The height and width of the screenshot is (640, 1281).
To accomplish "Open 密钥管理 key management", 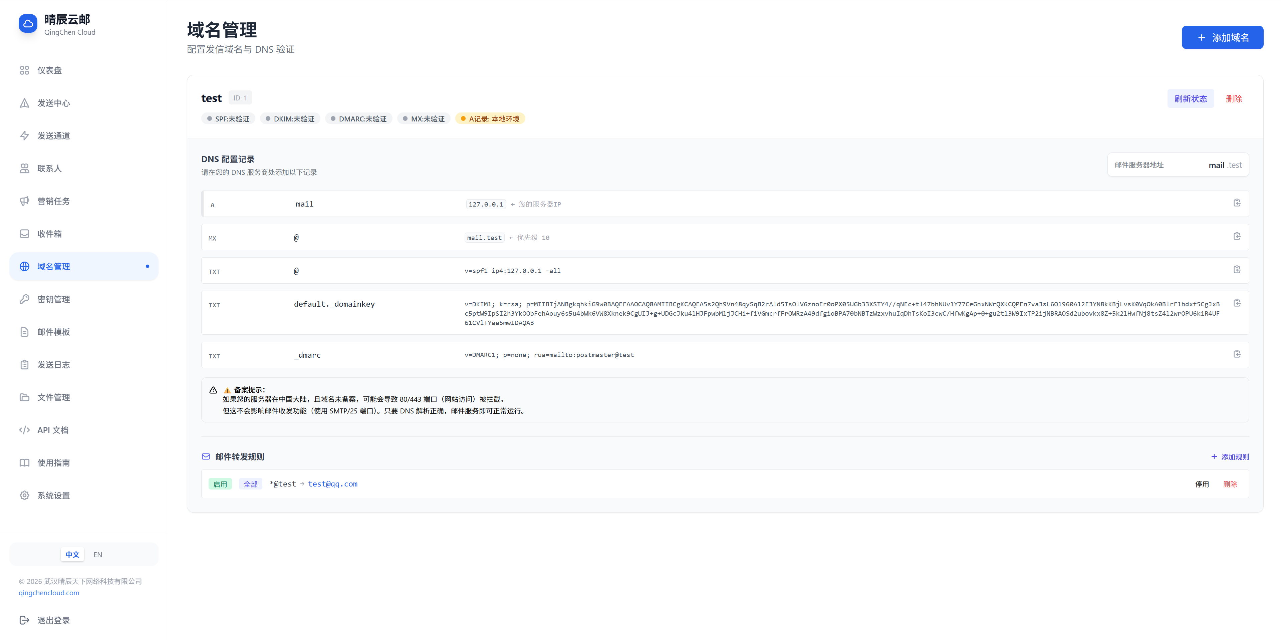I will pyautogui.click(x=53, y=299).
